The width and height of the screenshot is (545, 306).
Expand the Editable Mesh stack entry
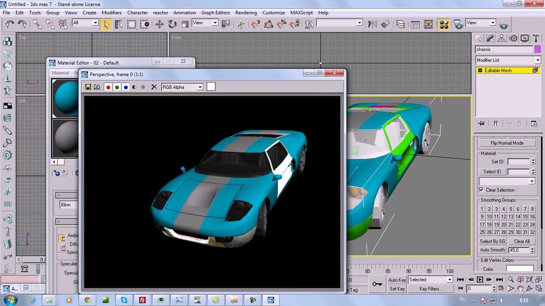tap(480, 71)
